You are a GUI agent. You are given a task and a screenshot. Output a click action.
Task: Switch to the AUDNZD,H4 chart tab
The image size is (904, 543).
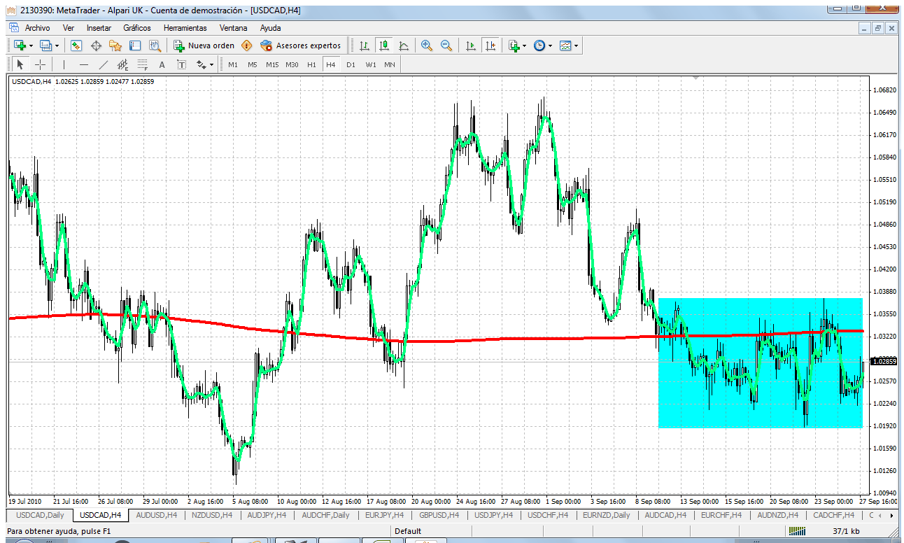(777, 515)
